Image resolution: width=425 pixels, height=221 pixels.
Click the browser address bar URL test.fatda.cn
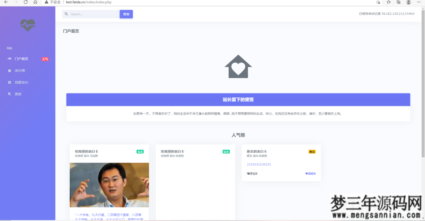(89, 2)
